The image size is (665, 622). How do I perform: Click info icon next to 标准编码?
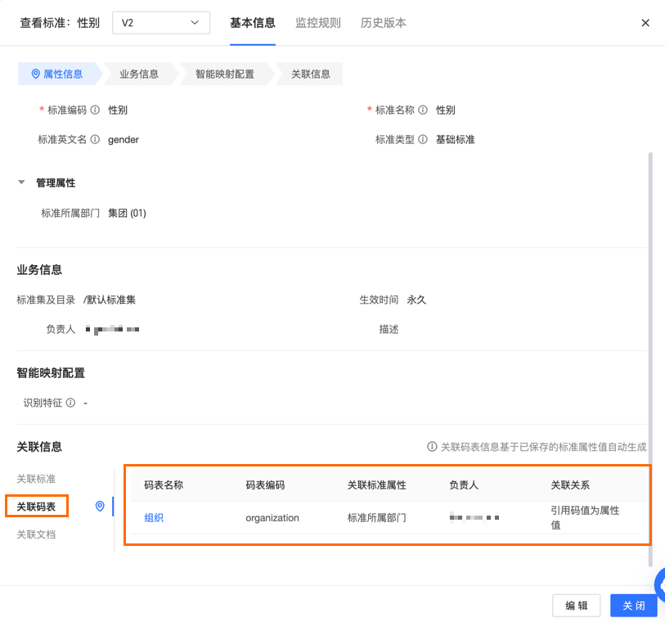tap(96, 110)
